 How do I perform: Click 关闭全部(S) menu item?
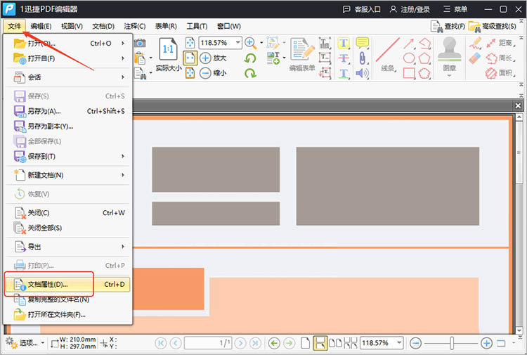pyautogui.click(x=67, y=228)
